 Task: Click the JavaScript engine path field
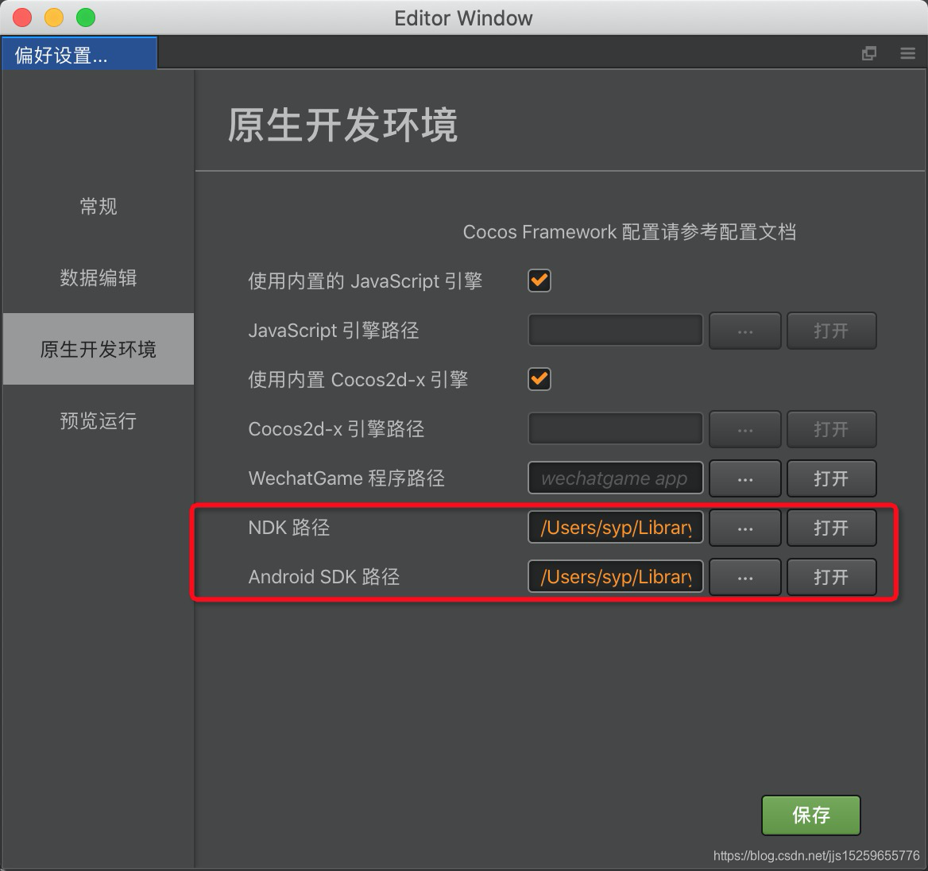(x=616, y=331)
